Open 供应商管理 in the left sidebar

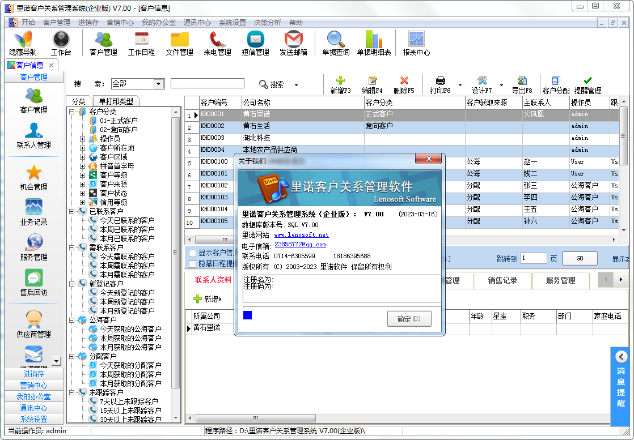[x=34, y=324]
